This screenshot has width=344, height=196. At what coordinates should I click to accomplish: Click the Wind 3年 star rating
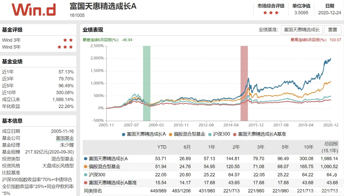click(x=68, y=40)
